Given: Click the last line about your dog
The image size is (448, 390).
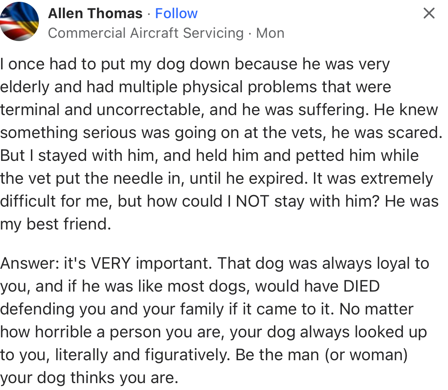Looking at the screenshot, I should click(x=89, y=377).
